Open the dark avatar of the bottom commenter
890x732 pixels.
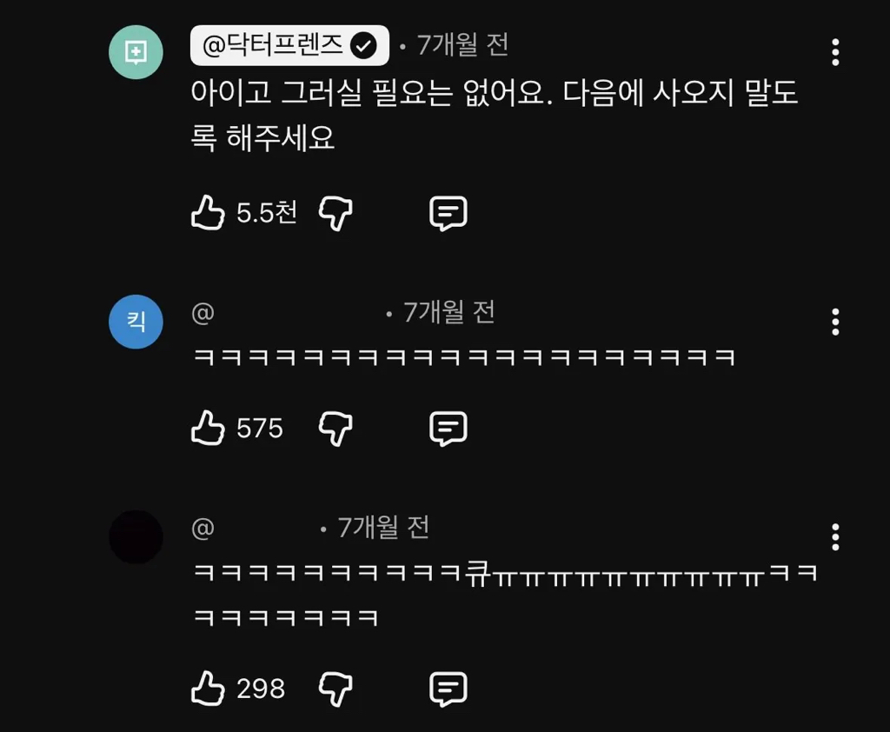click(x=135, y=537)
